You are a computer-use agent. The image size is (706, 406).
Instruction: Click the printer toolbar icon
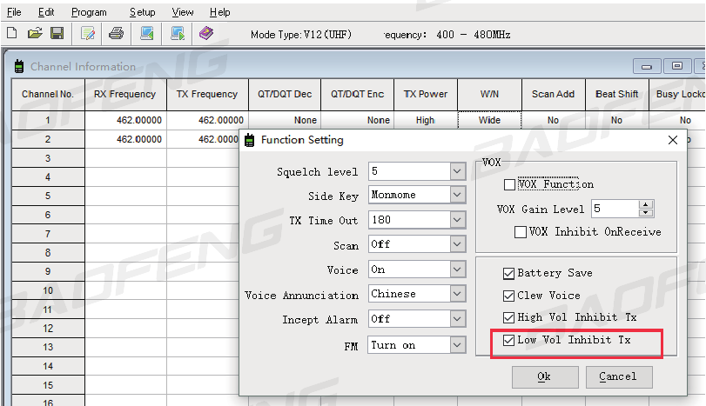click(116, 33)
